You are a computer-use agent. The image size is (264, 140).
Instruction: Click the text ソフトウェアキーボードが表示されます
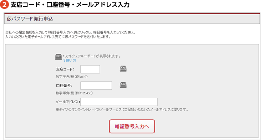pos(92,56)
